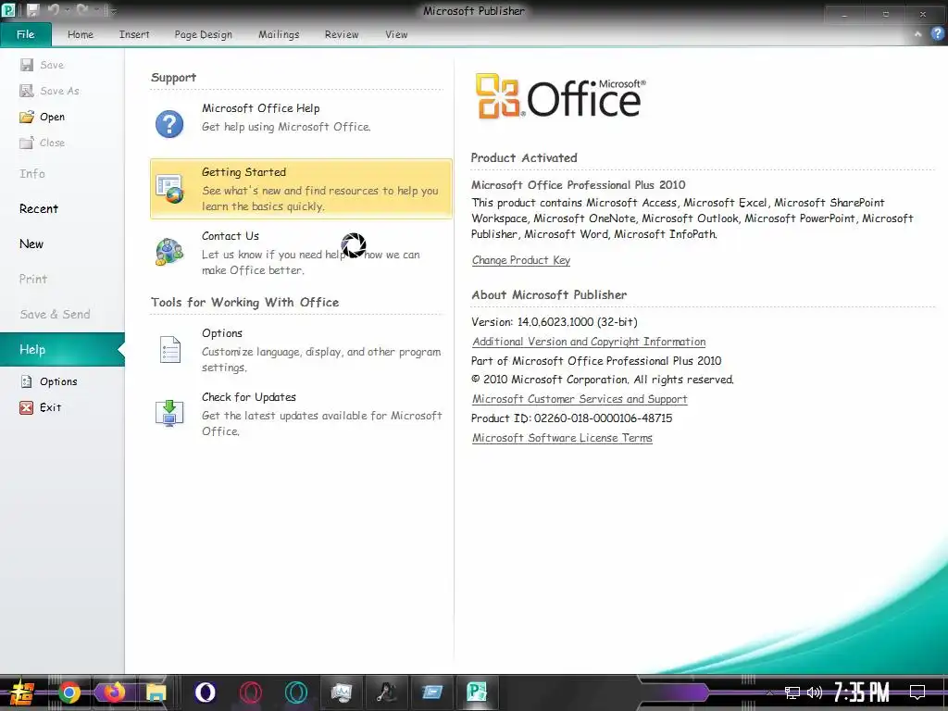
Task: Open the Review tab
Action: [342, 34]
